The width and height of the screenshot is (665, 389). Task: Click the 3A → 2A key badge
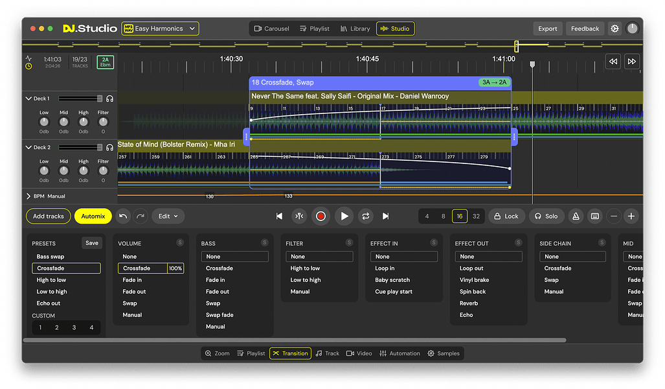coord(494,82)
